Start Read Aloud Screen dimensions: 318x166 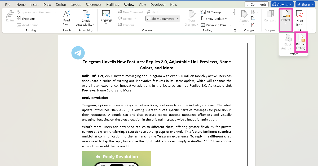pyautogui.click(x=67, y=18)
